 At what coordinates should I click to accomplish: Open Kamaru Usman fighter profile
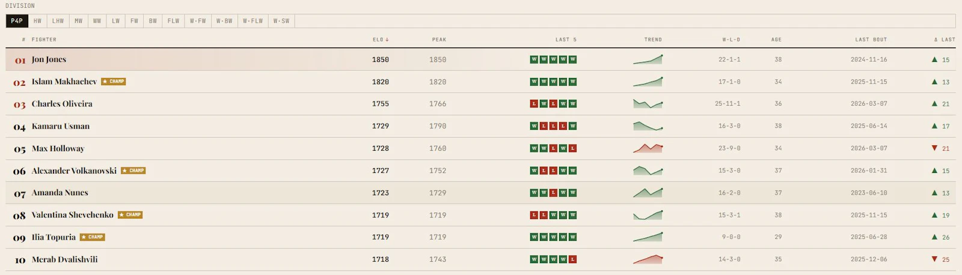(61, 126)
